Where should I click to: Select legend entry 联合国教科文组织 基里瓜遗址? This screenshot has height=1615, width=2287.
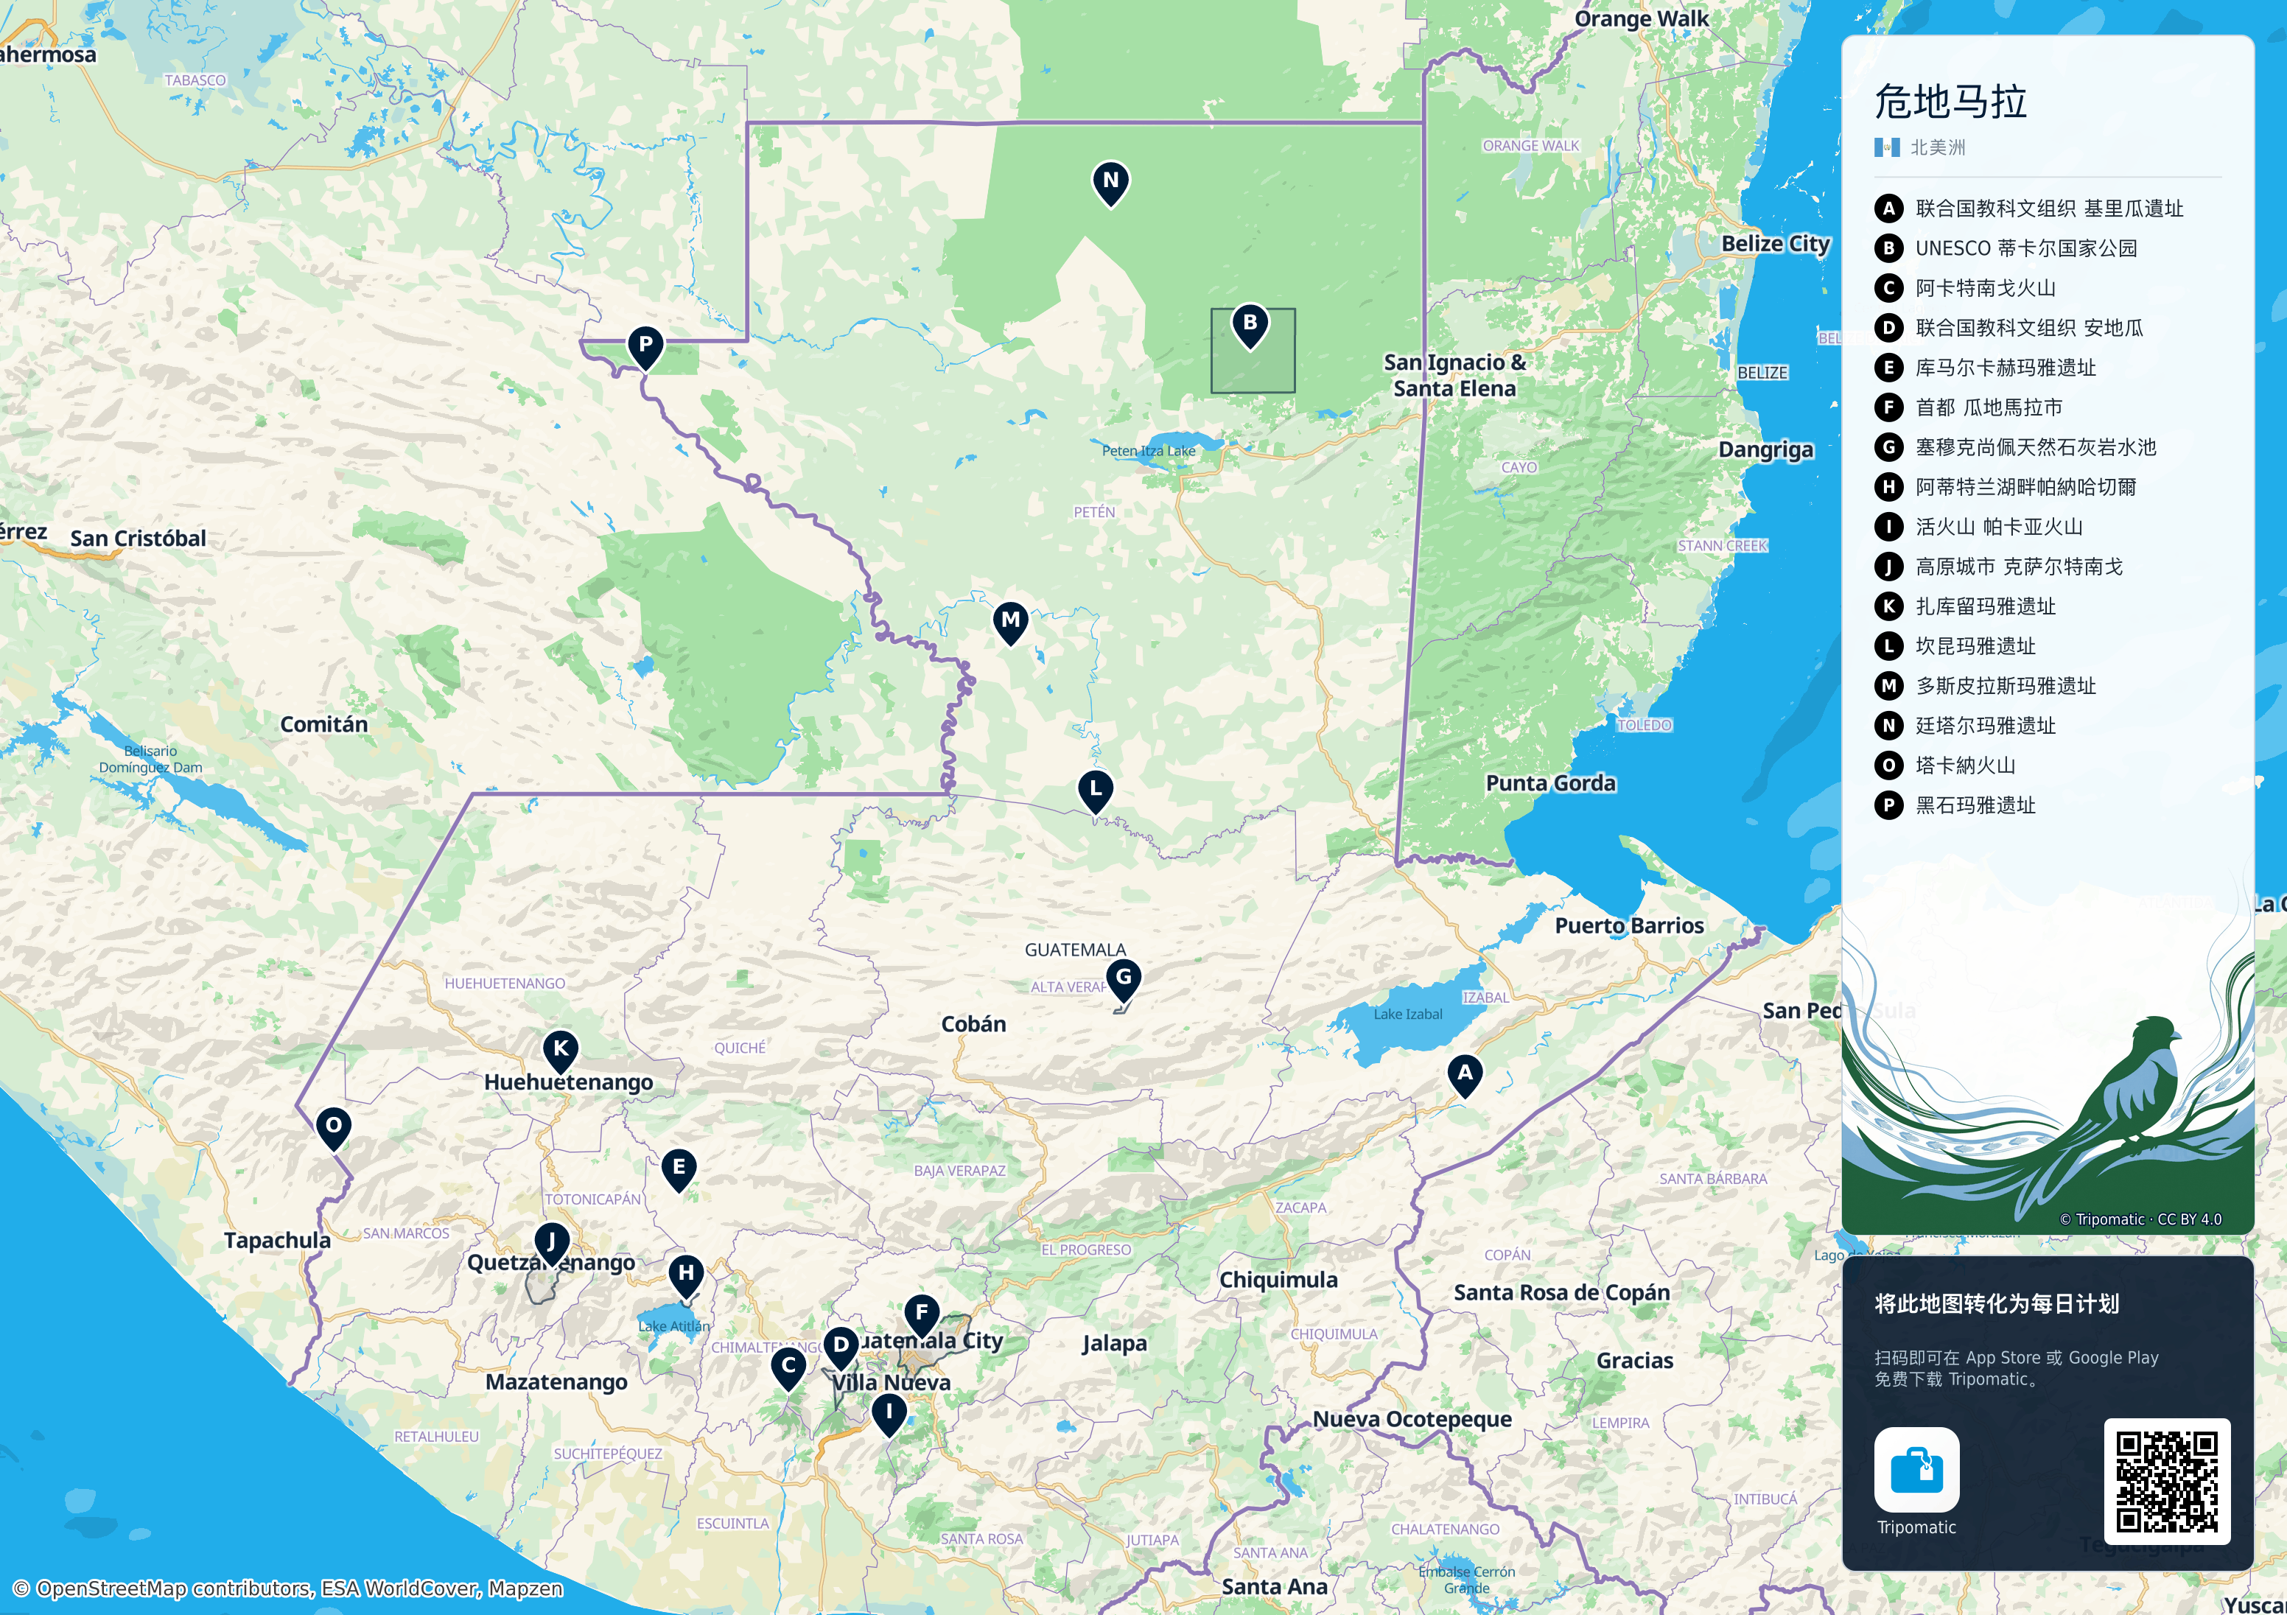point(2028,209)
